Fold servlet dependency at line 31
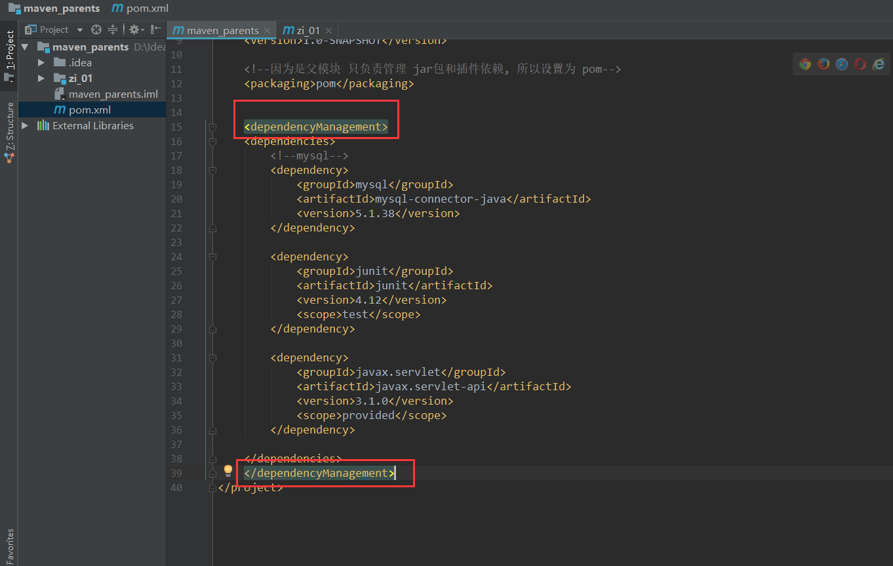 (212, 358)
